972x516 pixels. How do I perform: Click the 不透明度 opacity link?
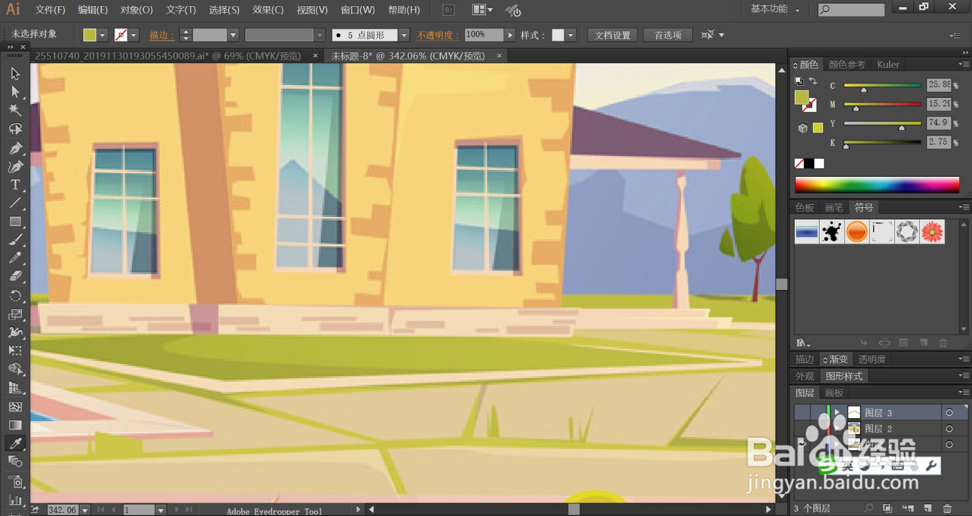click(437, 35)
